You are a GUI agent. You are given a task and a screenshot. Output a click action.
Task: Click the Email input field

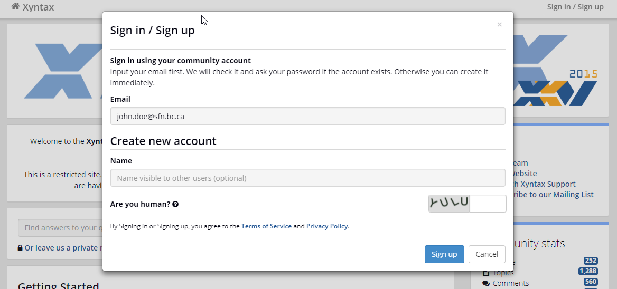click(x=308, y=116)
